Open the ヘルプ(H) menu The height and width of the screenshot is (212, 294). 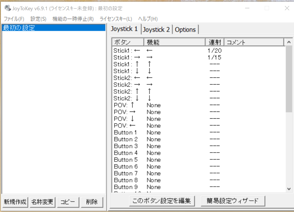[x=148, y=19]
